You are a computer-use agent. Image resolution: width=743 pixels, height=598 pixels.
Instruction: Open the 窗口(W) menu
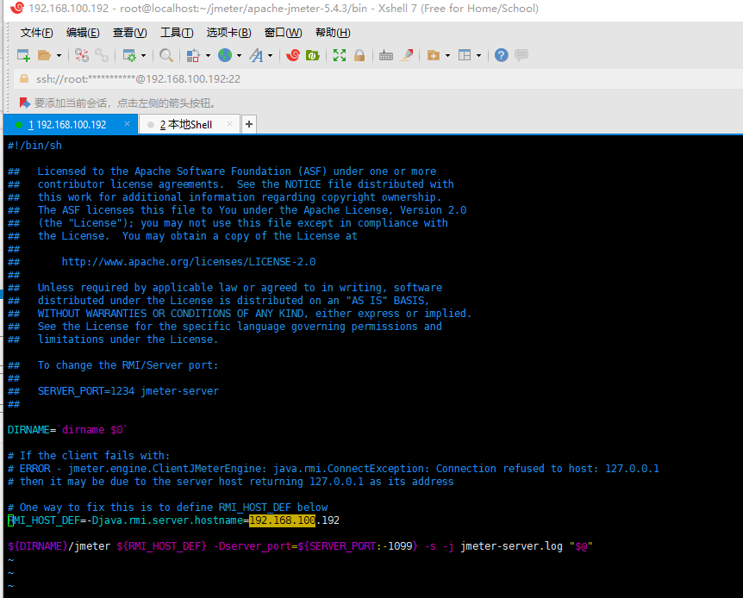pos(283,33)
